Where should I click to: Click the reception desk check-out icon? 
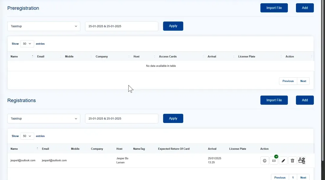coord(302,161)
